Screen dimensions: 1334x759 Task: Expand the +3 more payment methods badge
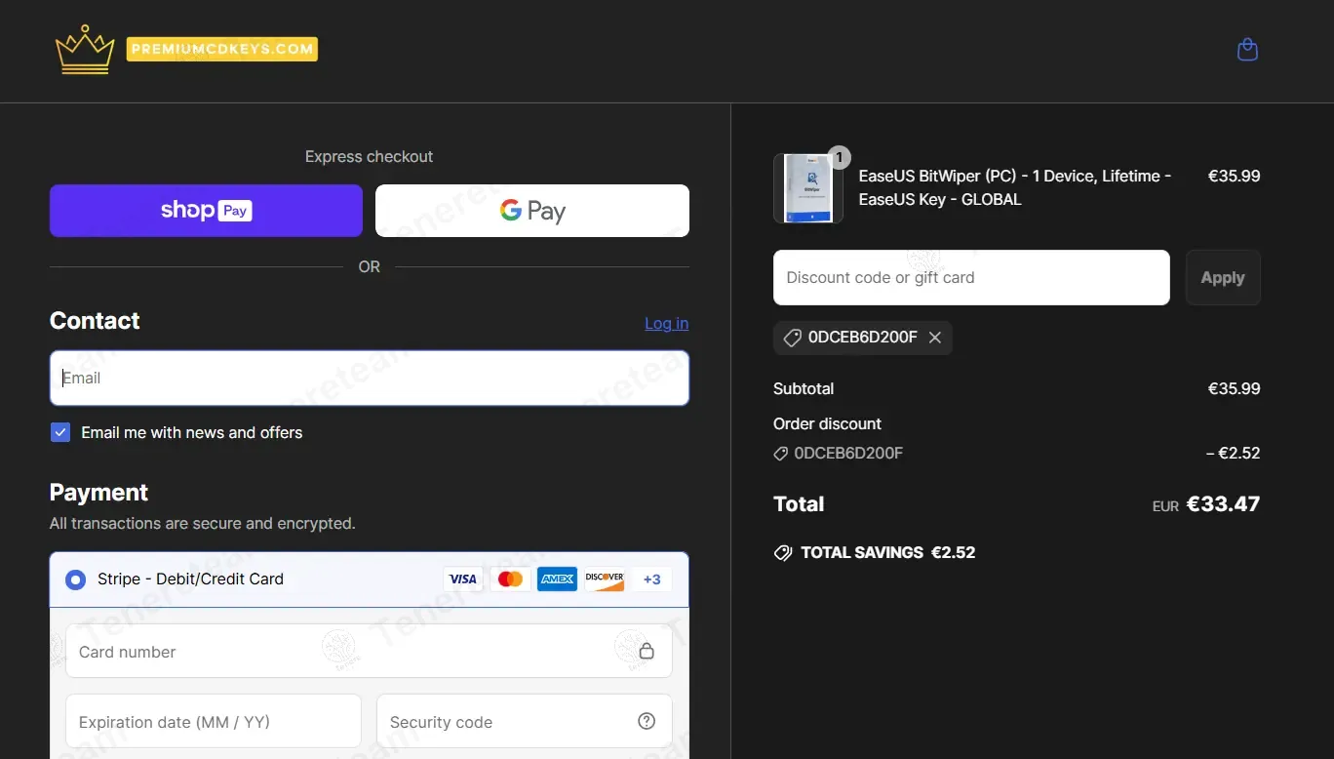tap(651, 579)
